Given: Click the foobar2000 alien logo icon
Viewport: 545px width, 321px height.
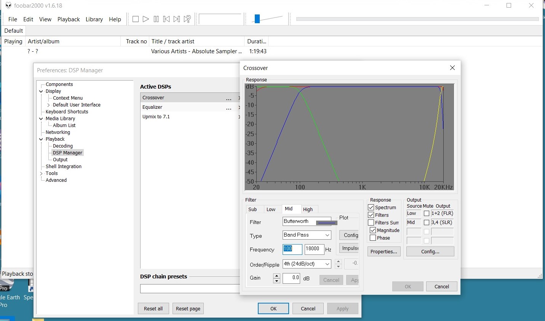Looking at the screenshot, I should coord(8,5).
